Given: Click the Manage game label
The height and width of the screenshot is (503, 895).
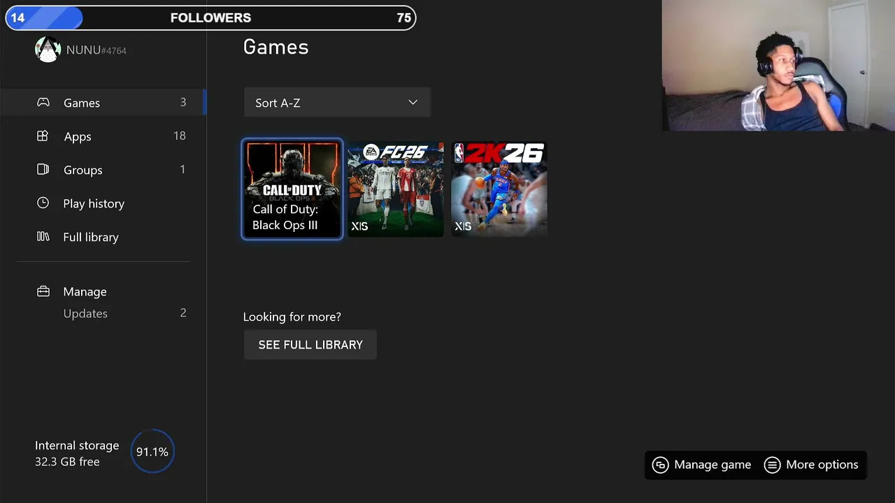Looking at the screenshot, I should pos(713,465).
